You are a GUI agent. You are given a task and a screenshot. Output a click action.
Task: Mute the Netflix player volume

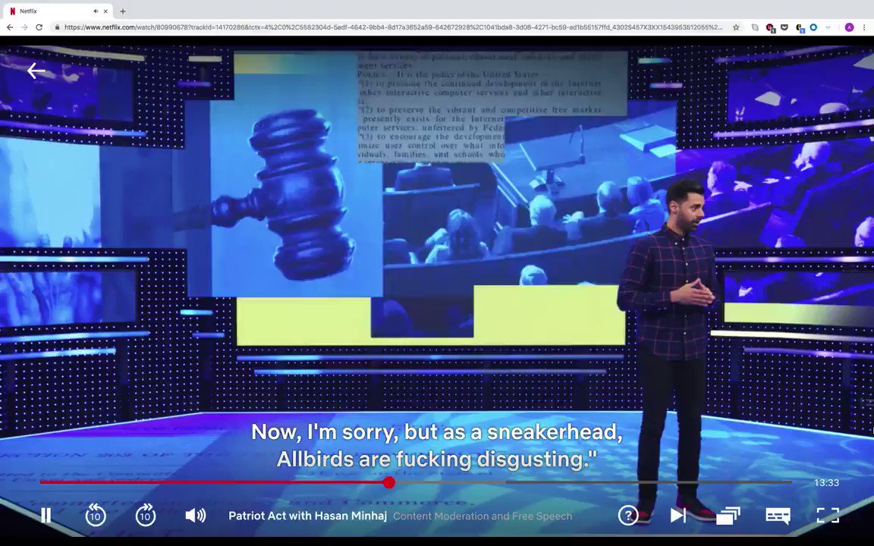(x=195, y=516)
